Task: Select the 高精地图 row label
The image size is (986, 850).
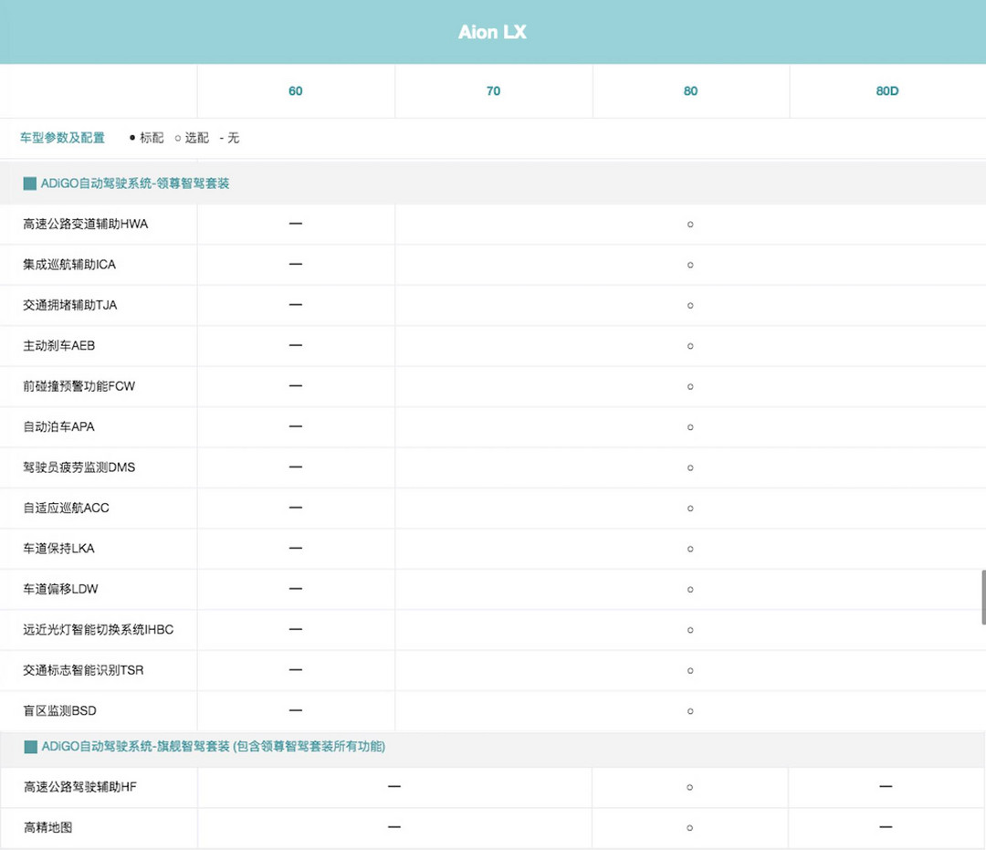Action: pyautogui.click(x=47, y=827)
